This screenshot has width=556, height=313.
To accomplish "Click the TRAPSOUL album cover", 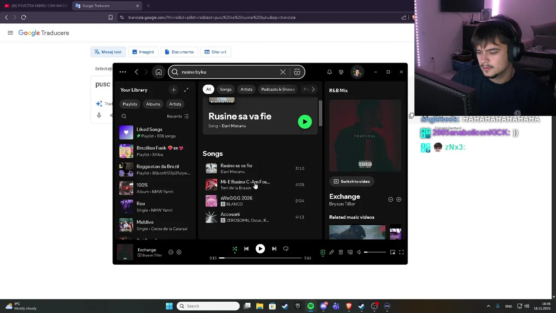I will (x=365, y=136).
